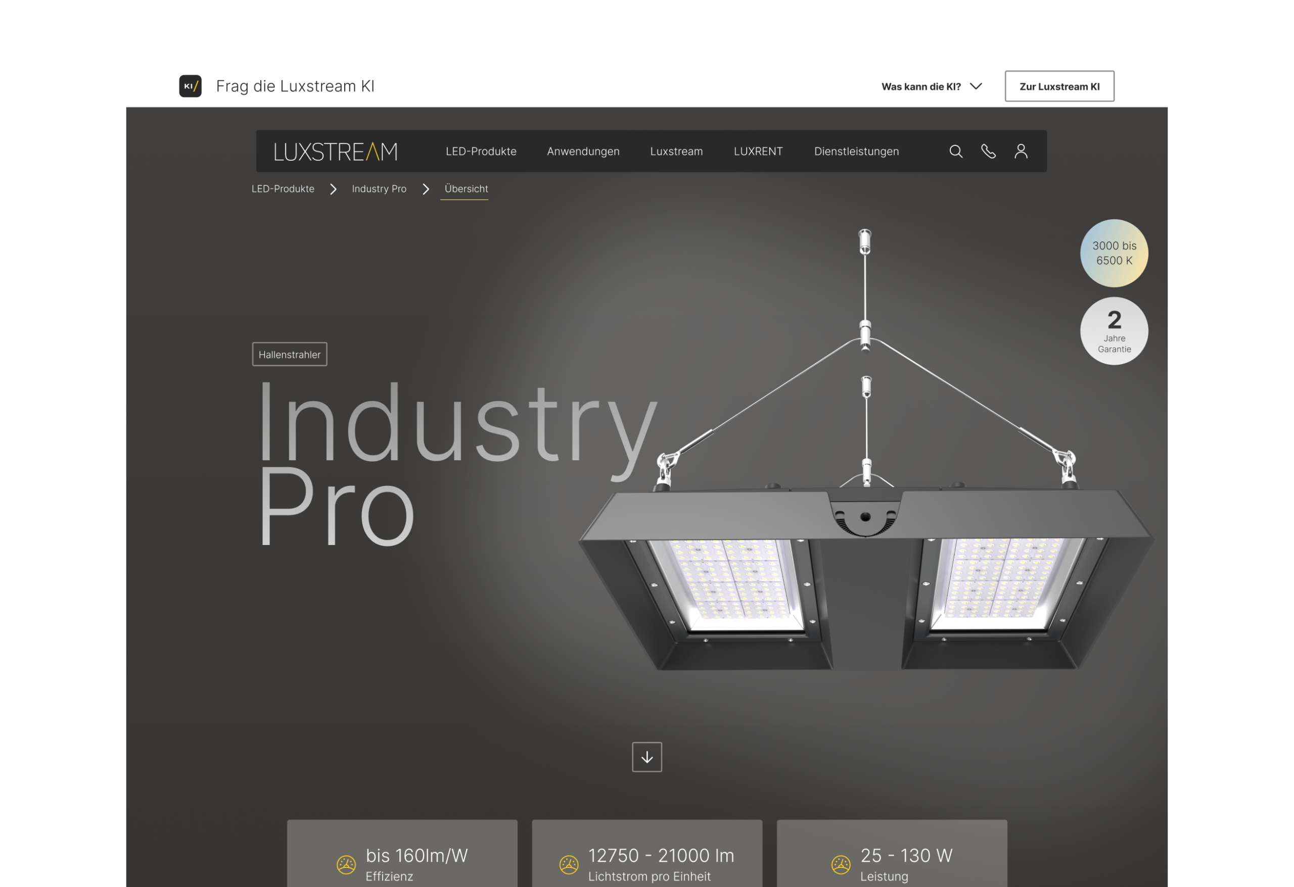
Task: Select the Übersicht breadcrumb tab
Action: (466, 189)
